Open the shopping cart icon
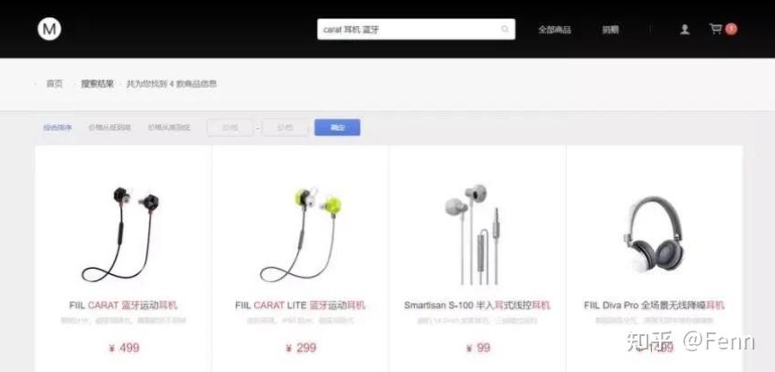 (x=715, y=29)
